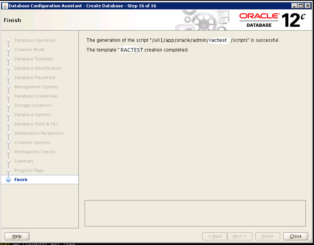Click the greyed-out Next button
This screenshot has height=245, width=314.
click(240, 236)
